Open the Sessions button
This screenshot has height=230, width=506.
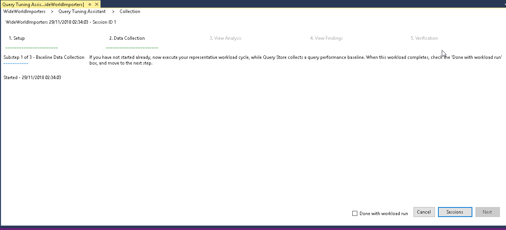pyautogui.click(x=455, y=212)
